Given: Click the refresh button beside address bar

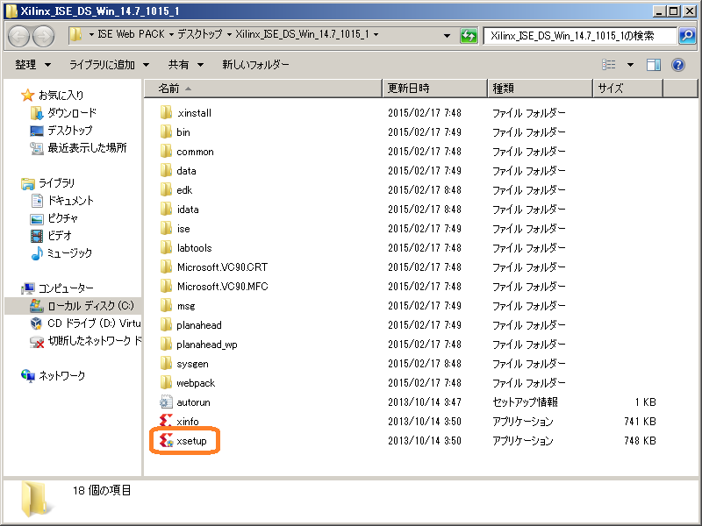Looking at the screenshot, I should [469, 36].
